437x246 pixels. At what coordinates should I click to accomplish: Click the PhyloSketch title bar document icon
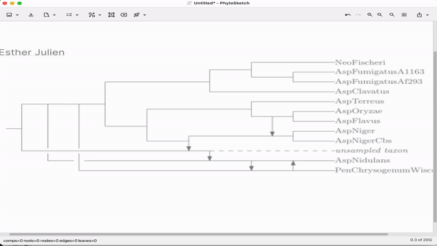coord(189,3)
